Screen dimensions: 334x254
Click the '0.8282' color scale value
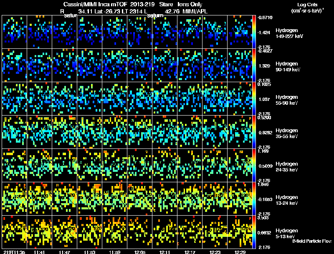tap(266, 133)
